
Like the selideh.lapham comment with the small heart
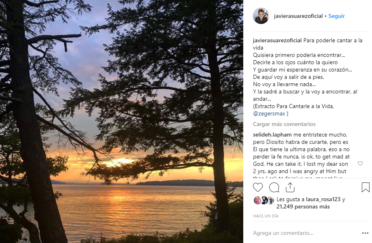point(360,163)
